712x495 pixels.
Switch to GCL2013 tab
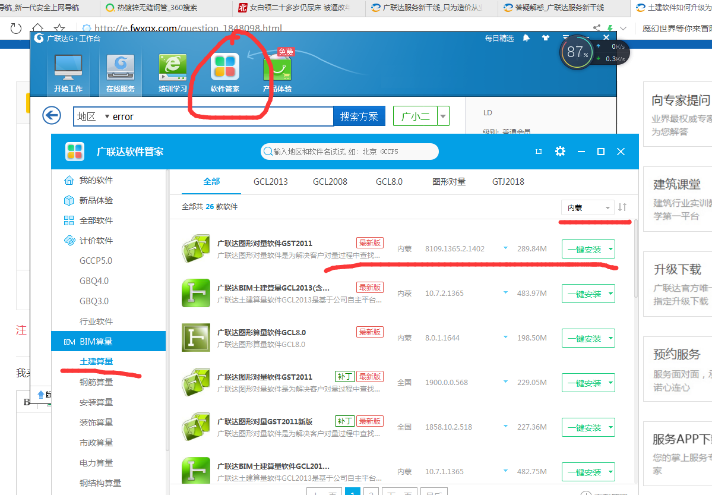pos(271,181)
